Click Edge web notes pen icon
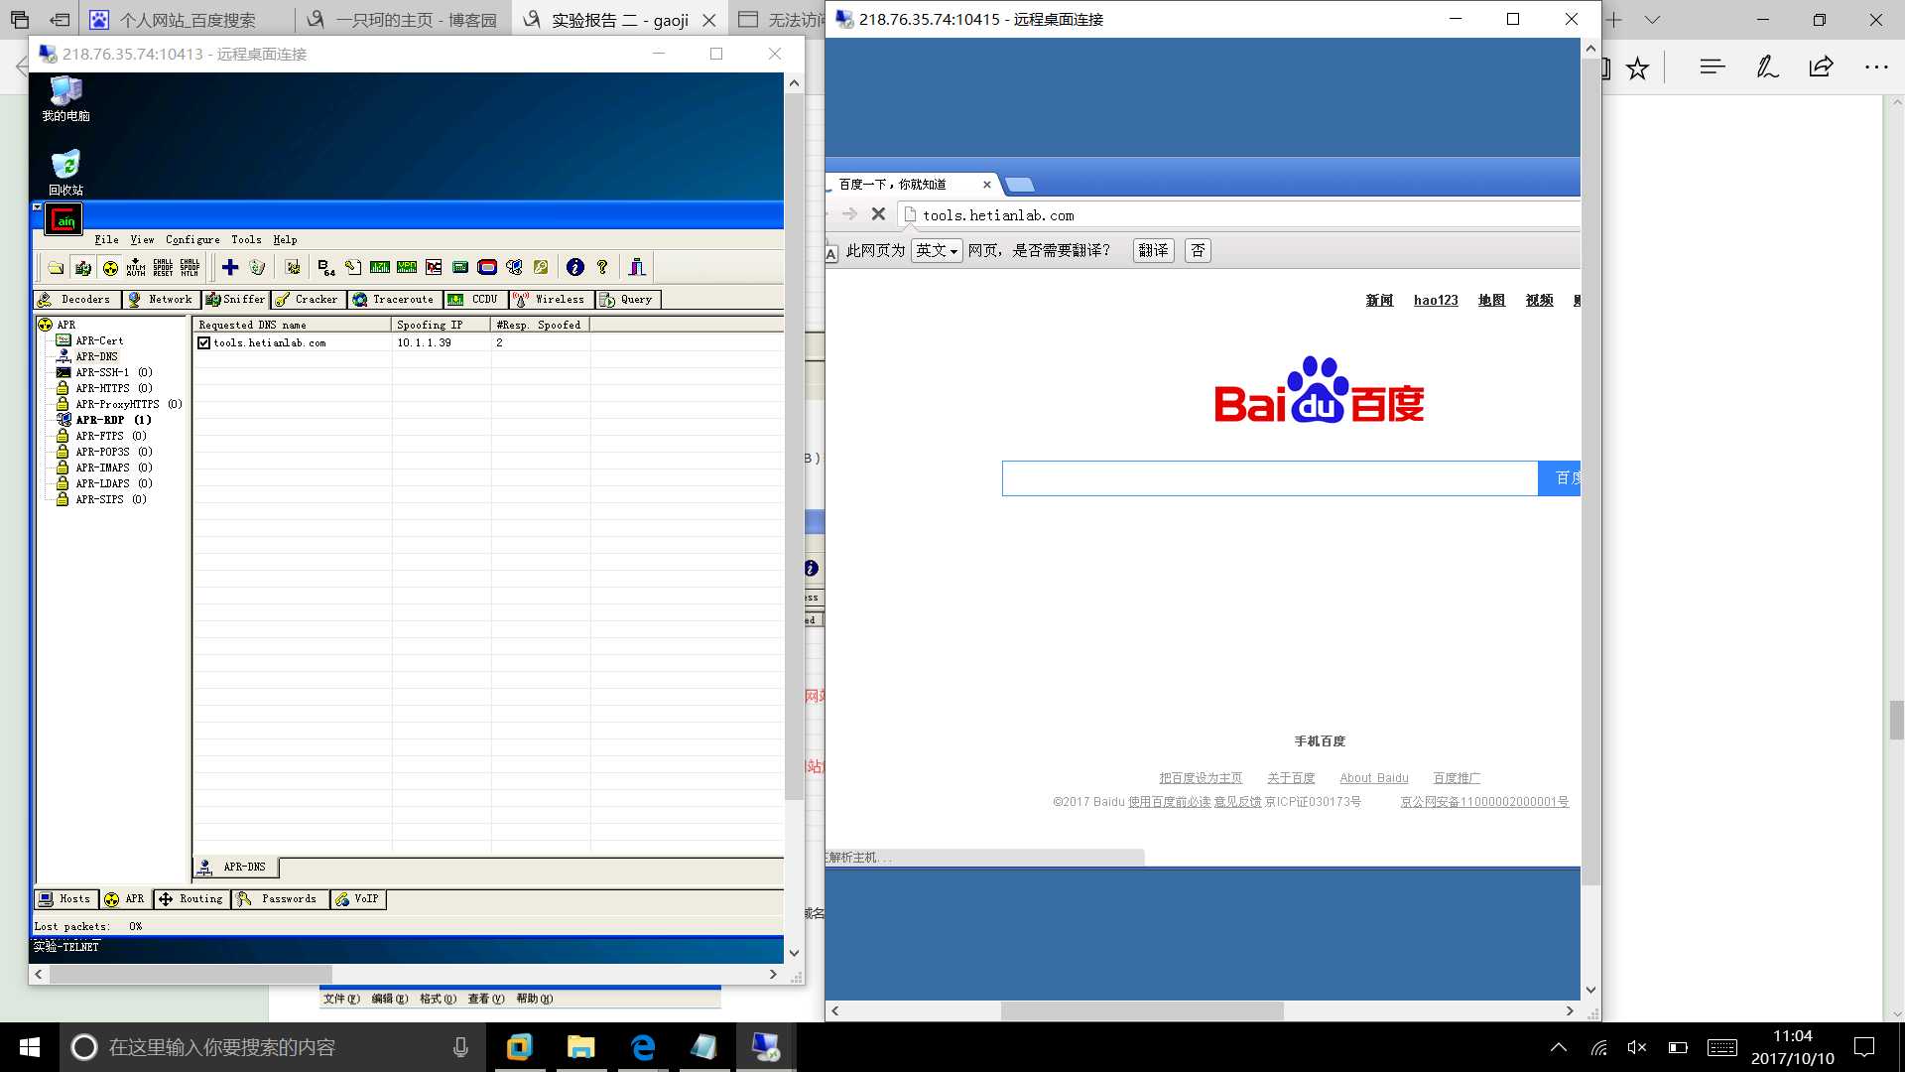 1767,67
